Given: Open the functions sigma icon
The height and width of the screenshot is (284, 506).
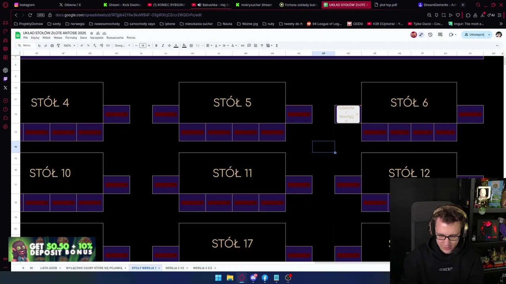Looking at the screenshot, I should [x=277, y=45].
